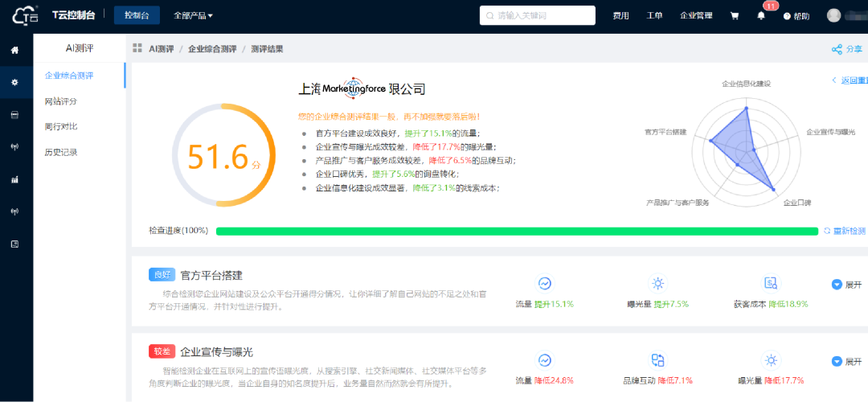This screenshot has height=402, width=868.
Task: Open the 全部产品 dropdown menu
Action: coord(193,15)
